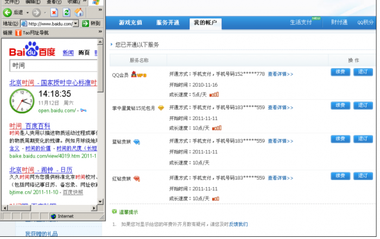Expand links bar overflow chevron

click(100, 31)
